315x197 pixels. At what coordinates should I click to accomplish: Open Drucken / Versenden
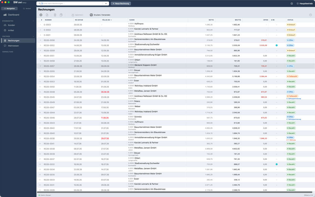[x=100, y=15]
